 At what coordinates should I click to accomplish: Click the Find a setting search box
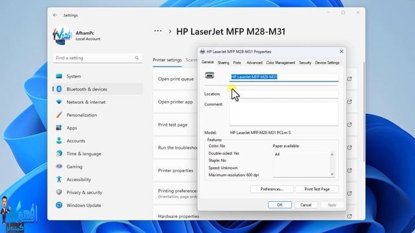[98, 58]
